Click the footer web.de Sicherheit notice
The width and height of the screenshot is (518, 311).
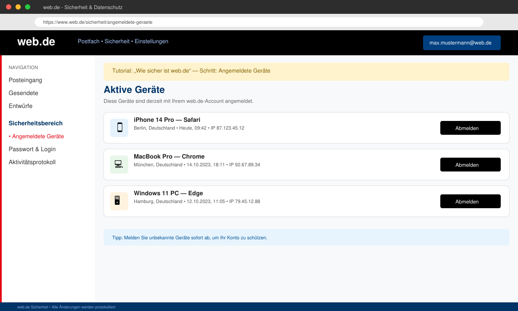click(x=66, y=307)
